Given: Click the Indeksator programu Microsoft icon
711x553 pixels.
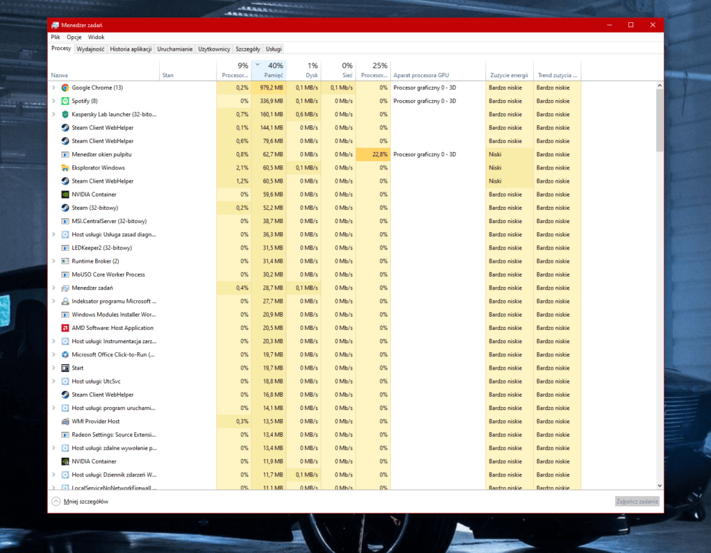Looking at the screenshot, I should (x=65, y=302).
